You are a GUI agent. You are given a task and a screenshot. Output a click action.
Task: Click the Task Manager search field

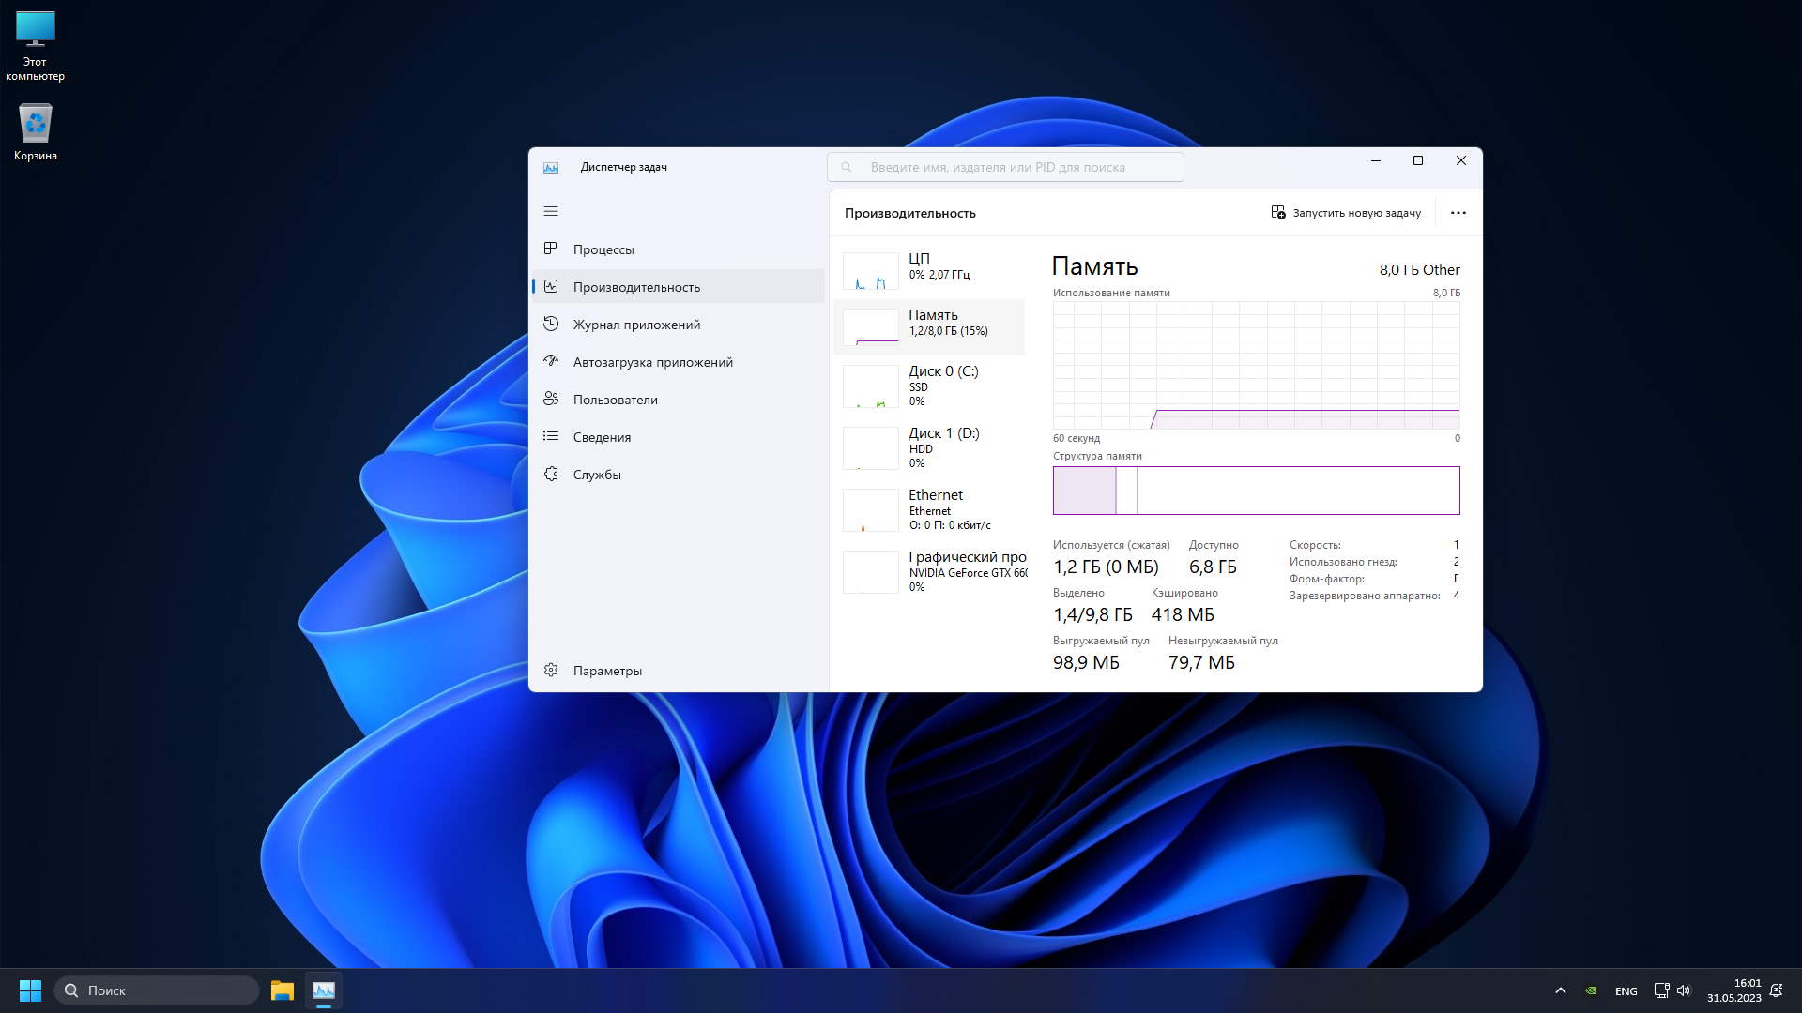(x=1004, y=167)
